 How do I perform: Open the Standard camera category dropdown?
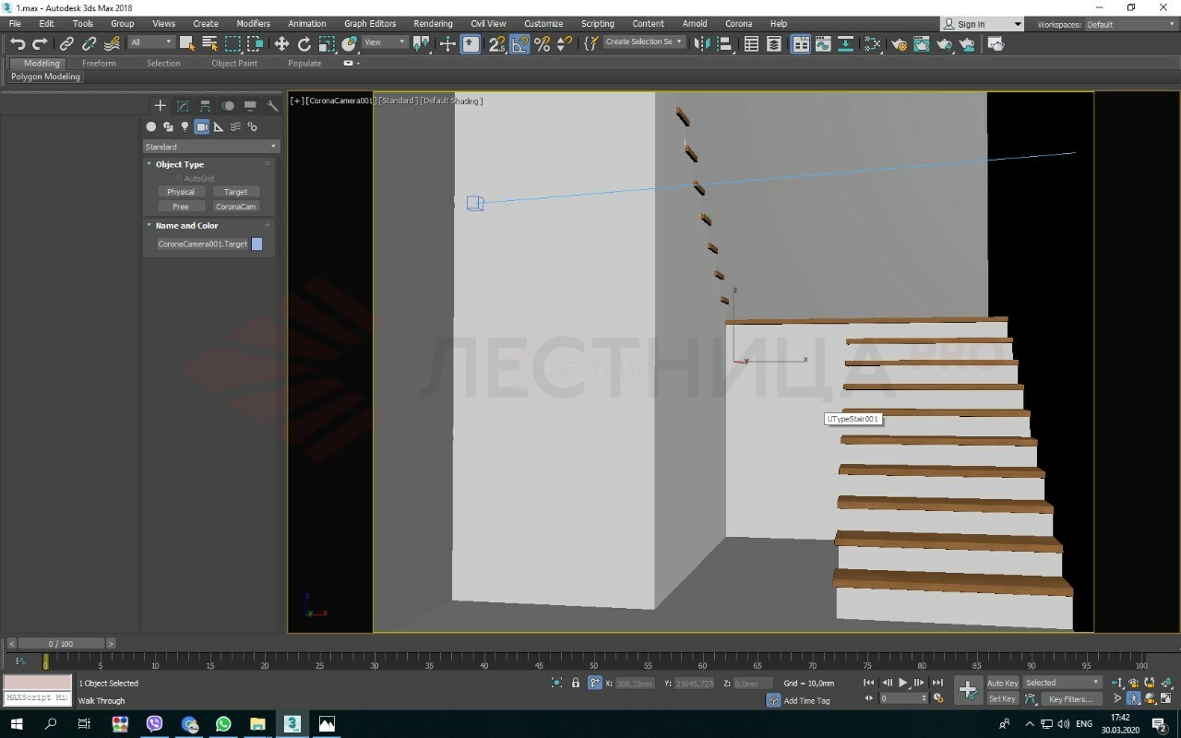click(x=210, y=147)
